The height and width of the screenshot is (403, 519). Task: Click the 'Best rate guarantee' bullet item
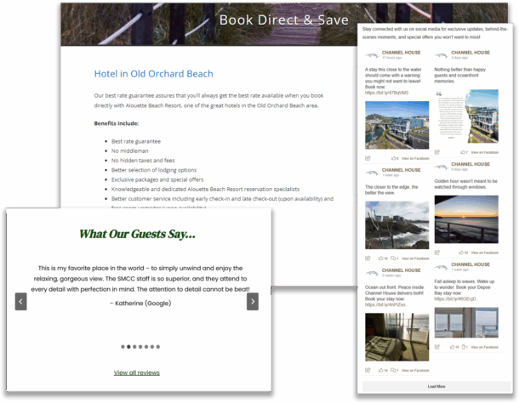click(136, 141)
